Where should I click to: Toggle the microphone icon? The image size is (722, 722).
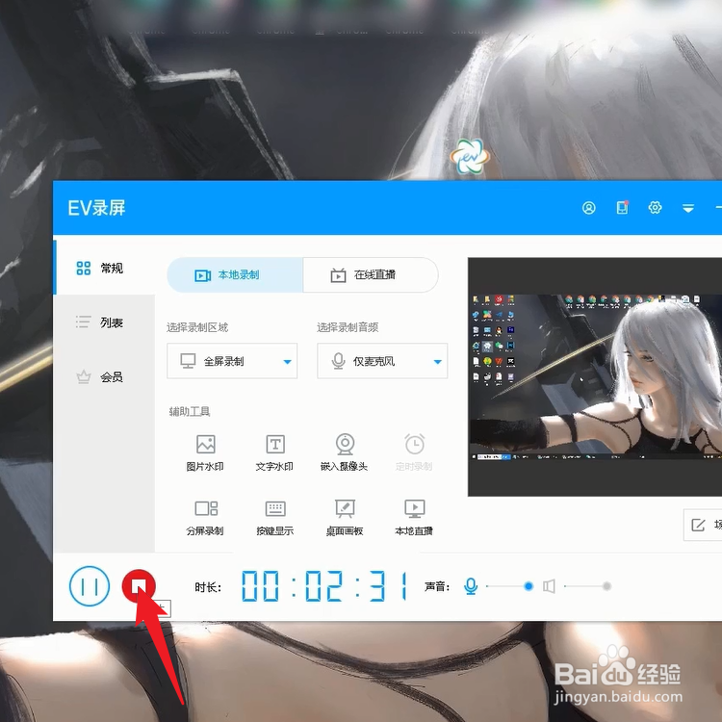471,586
